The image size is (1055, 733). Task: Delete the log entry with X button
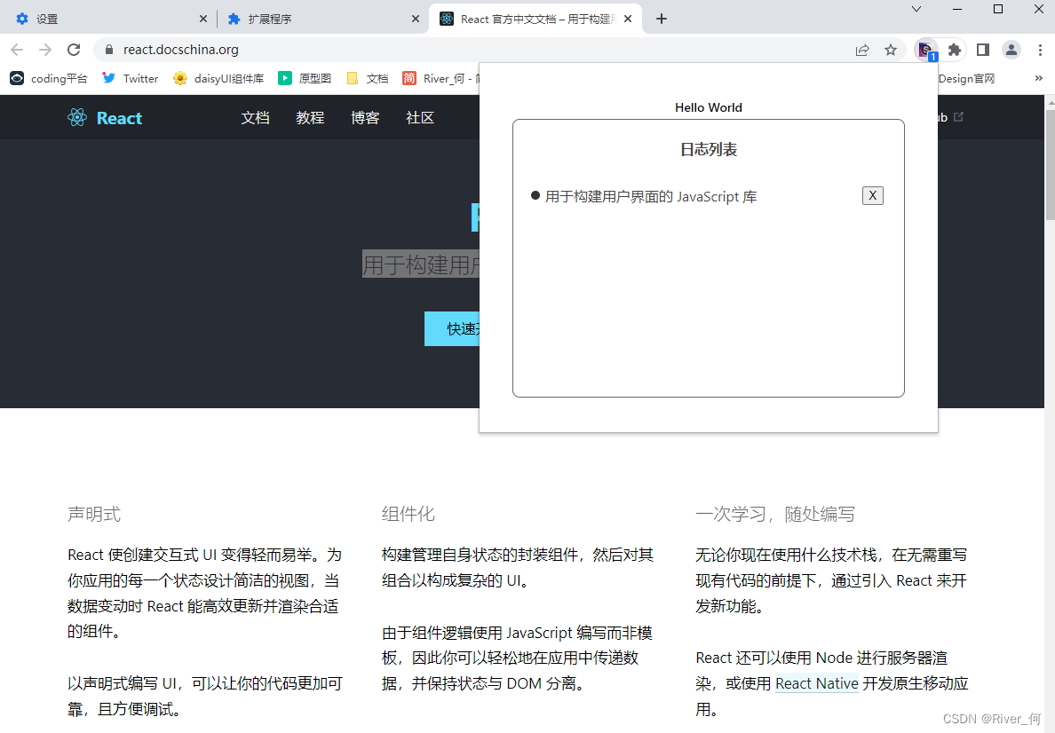point(873,196)
